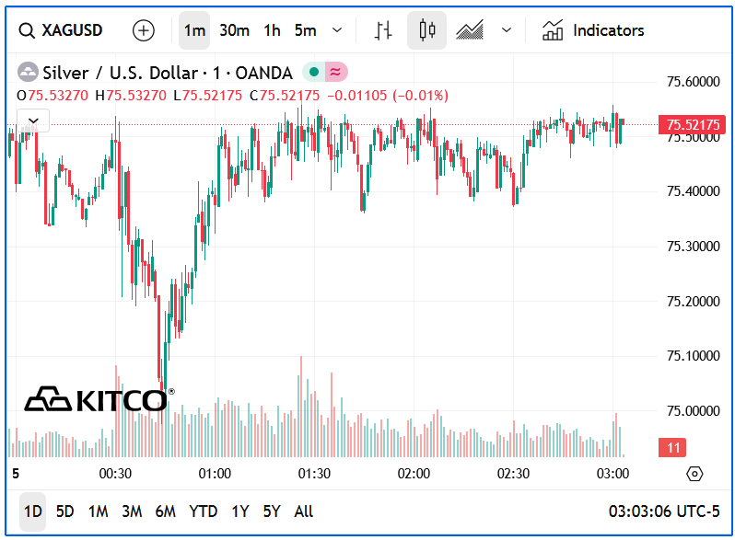Click the 75.52175 current price label

point(693,124)
